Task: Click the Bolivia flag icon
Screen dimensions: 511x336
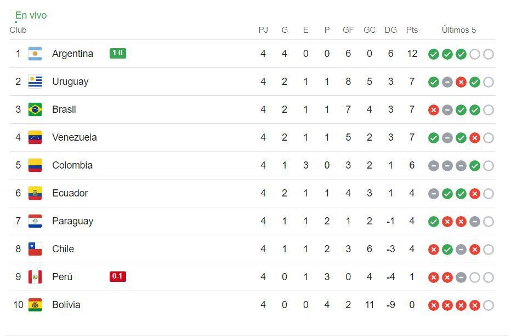Action: pos(35,305)
